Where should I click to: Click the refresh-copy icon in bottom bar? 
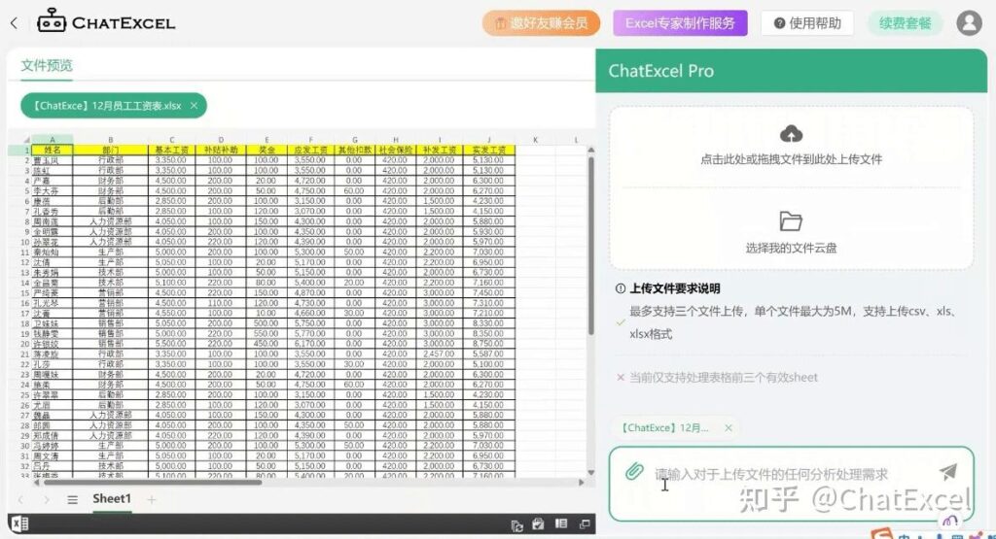point(517,525)
